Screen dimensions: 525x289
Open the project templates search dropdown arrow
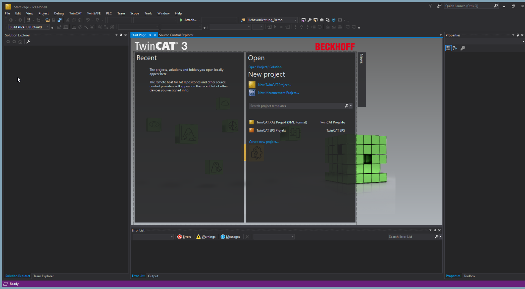click(x=351, y=106)
